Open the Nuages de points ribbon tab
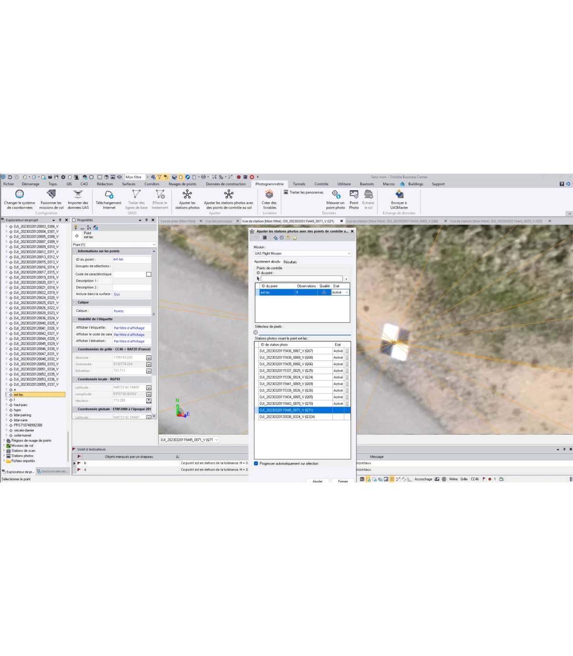Screen dimensions: 573x656 (182, 184)
